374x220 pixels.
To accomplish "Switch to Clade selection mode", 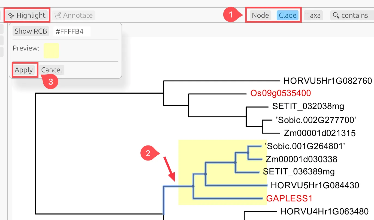I will (x=288, y=15).
